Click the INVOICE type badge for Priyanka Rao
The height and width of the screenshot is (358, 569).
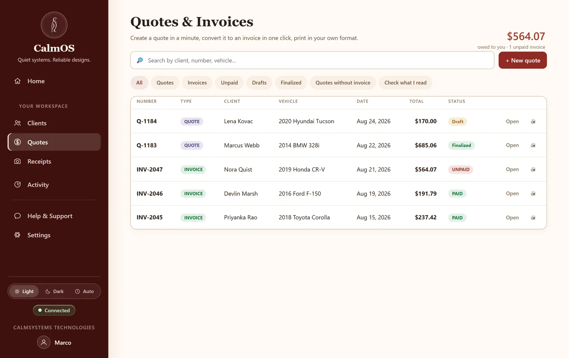193,218
